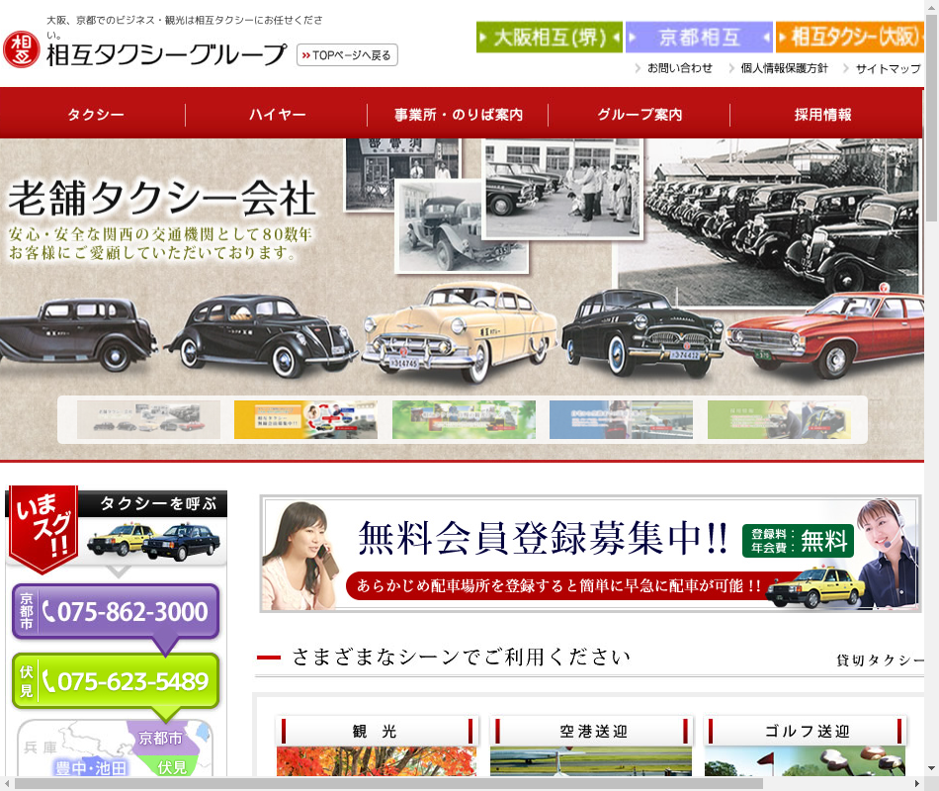Select the fifth slide thumbnail
This screenshot has height=791, width=939.
(779, 419)
